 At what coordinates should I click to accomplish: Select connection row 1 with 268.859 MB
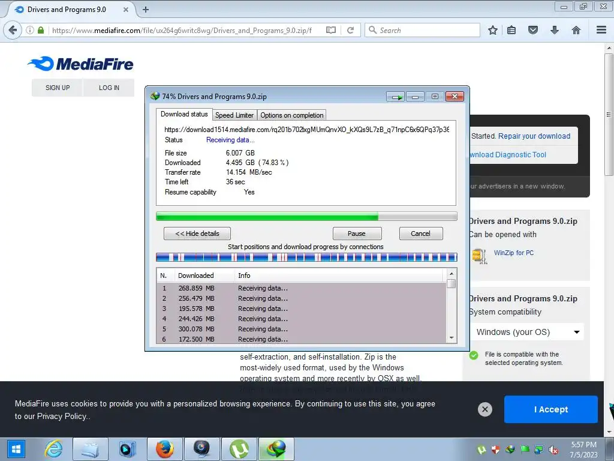pyautogui.click(x=302, y=288)
